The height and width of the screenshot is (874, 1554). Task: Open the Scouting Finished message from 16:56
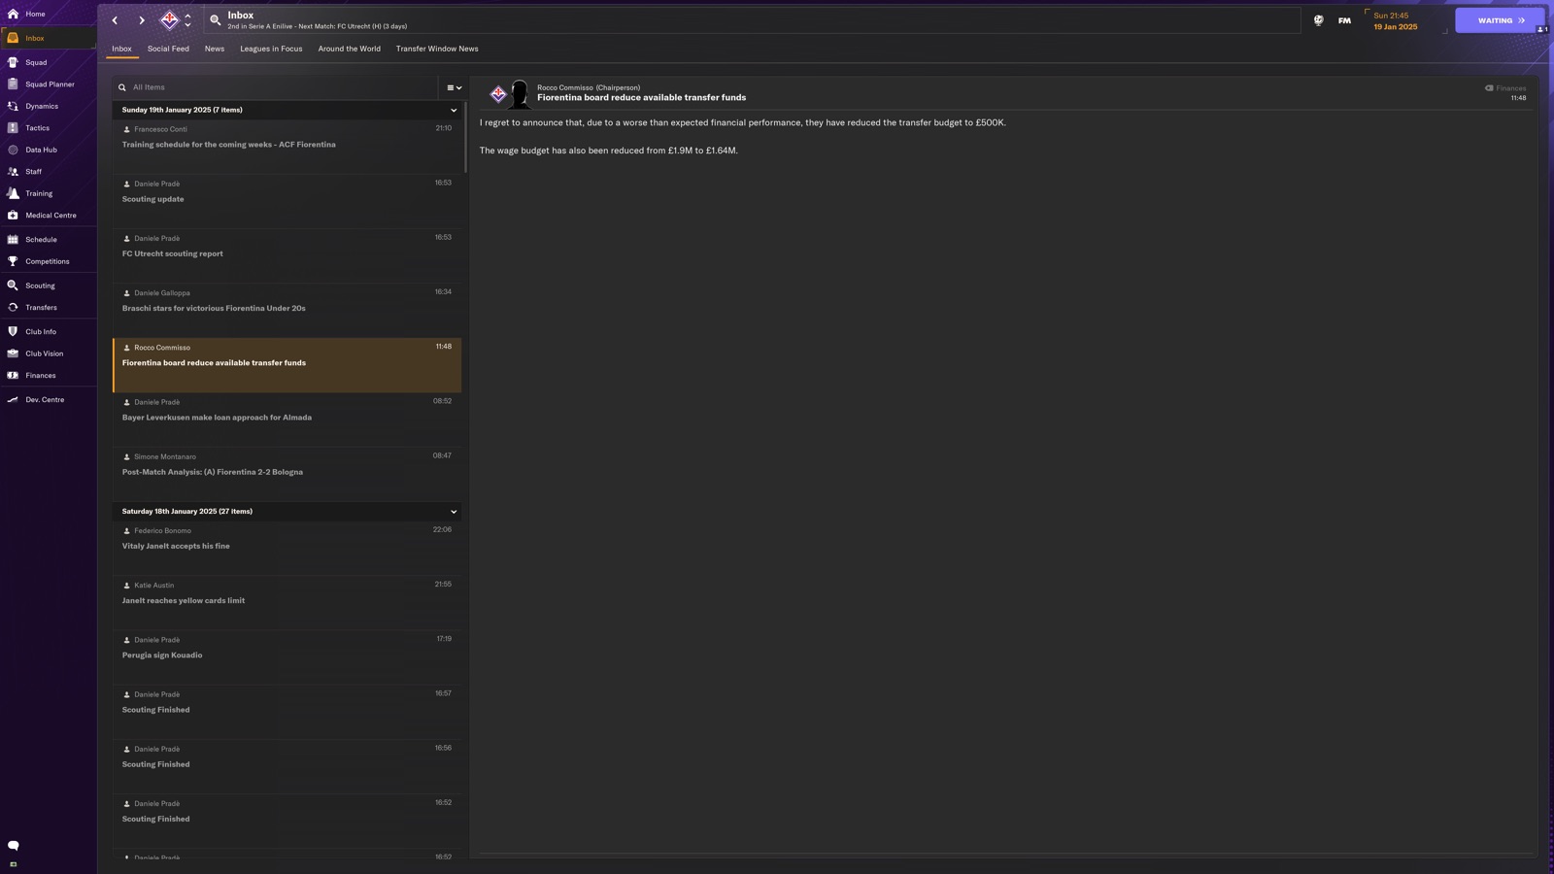coord(287,766)
